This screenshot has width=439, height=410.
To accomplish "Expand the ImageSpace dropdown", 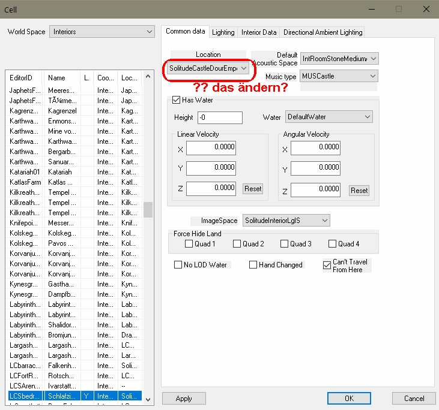I will click(286, 221).
